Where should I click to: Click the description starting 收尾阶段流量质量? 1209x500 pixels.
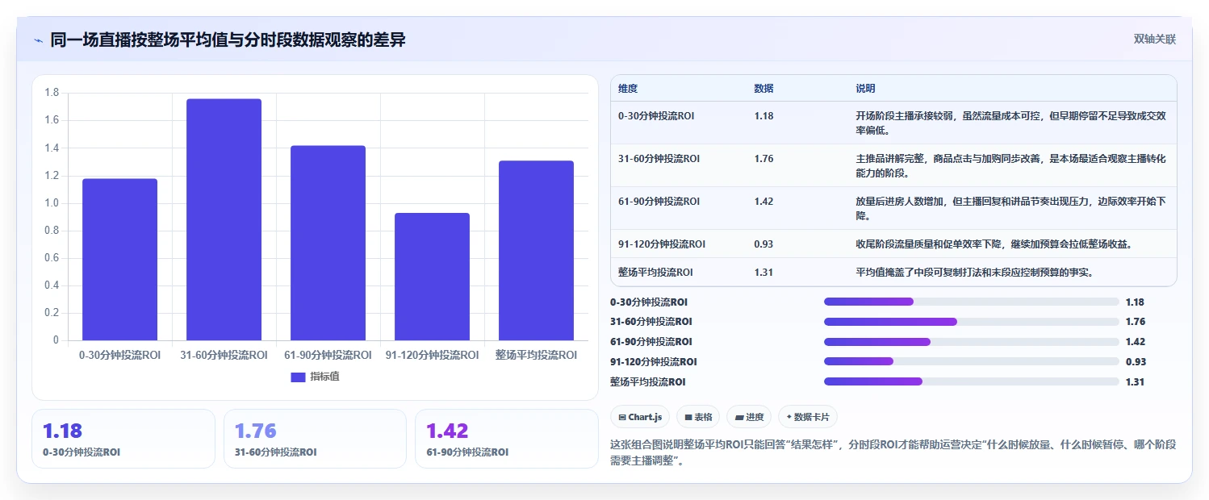coord(998,244)
